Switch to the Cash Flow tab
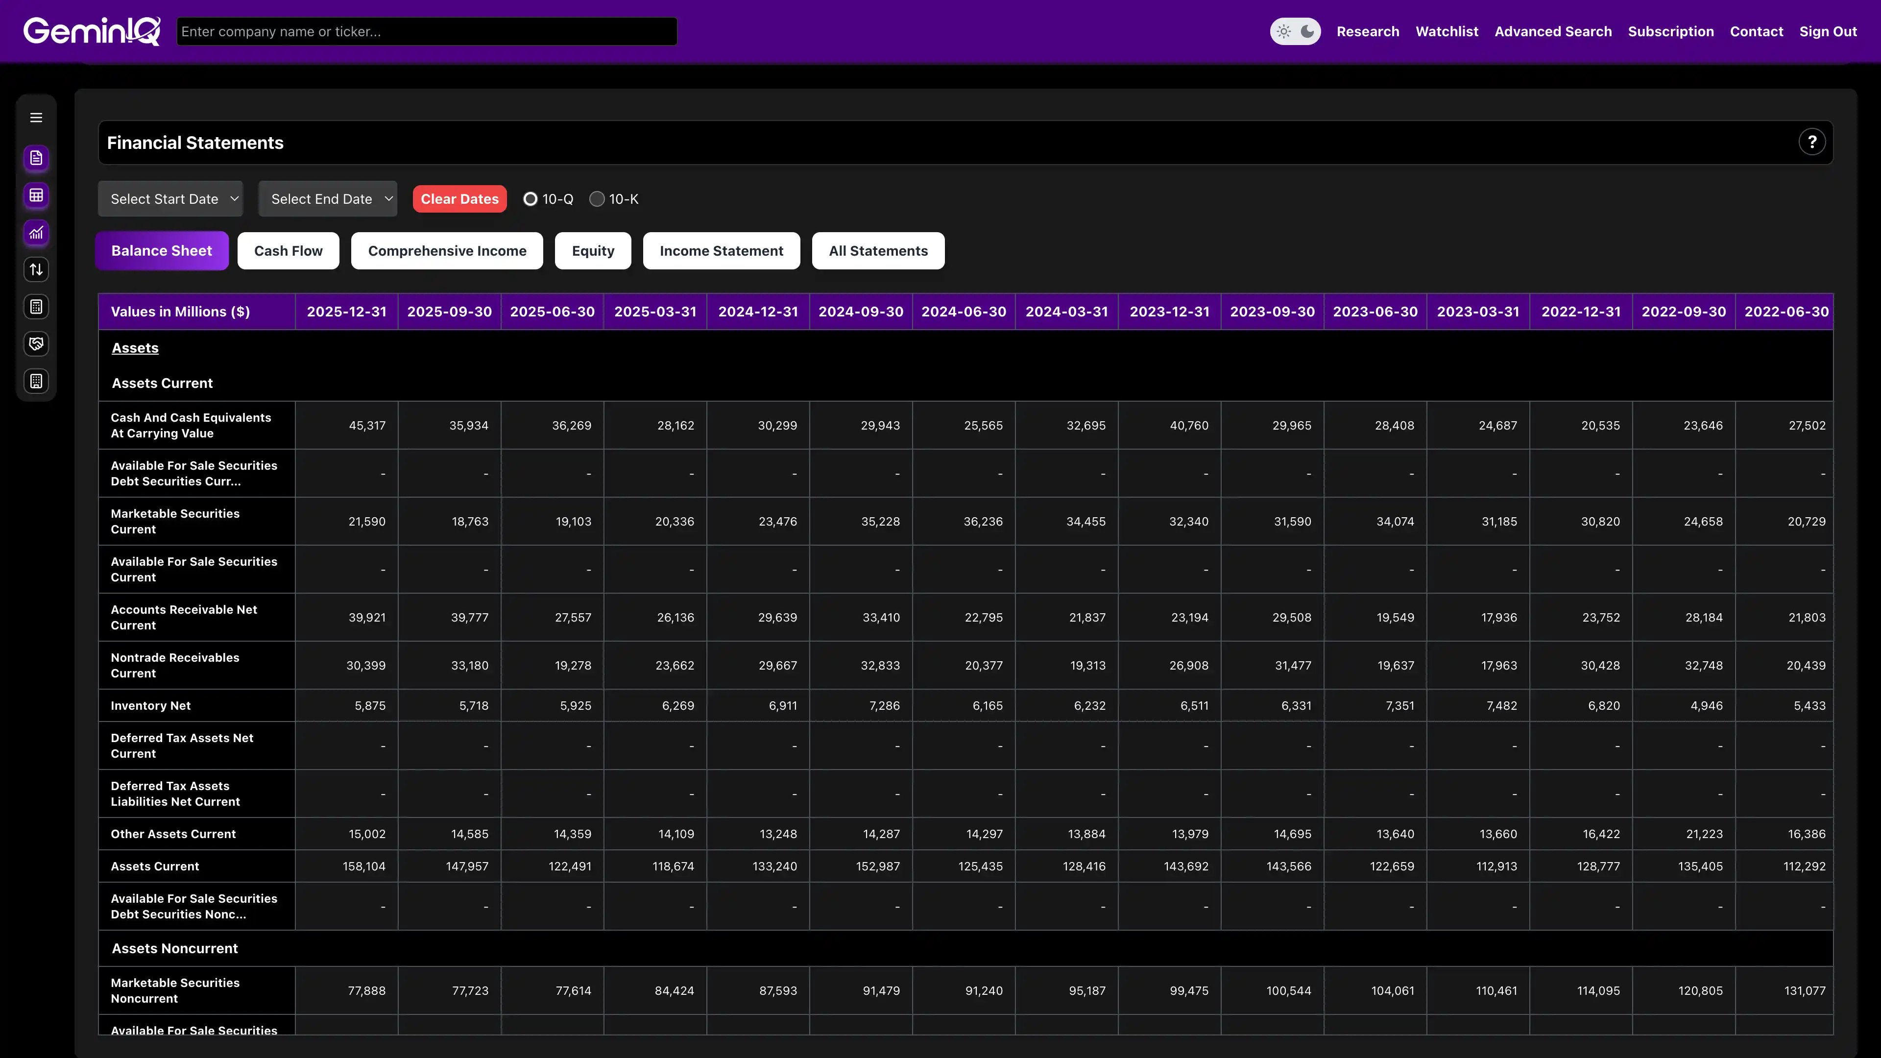Image resolution: width=1881 pixels, height=1058 pixels. [x=288, y=250]
